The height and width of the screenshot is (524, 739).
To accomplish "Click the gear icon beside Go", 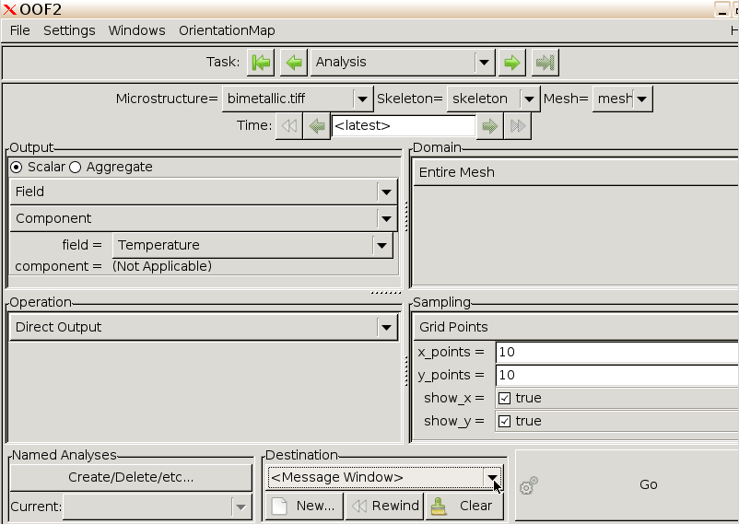I will coord(528,486).
